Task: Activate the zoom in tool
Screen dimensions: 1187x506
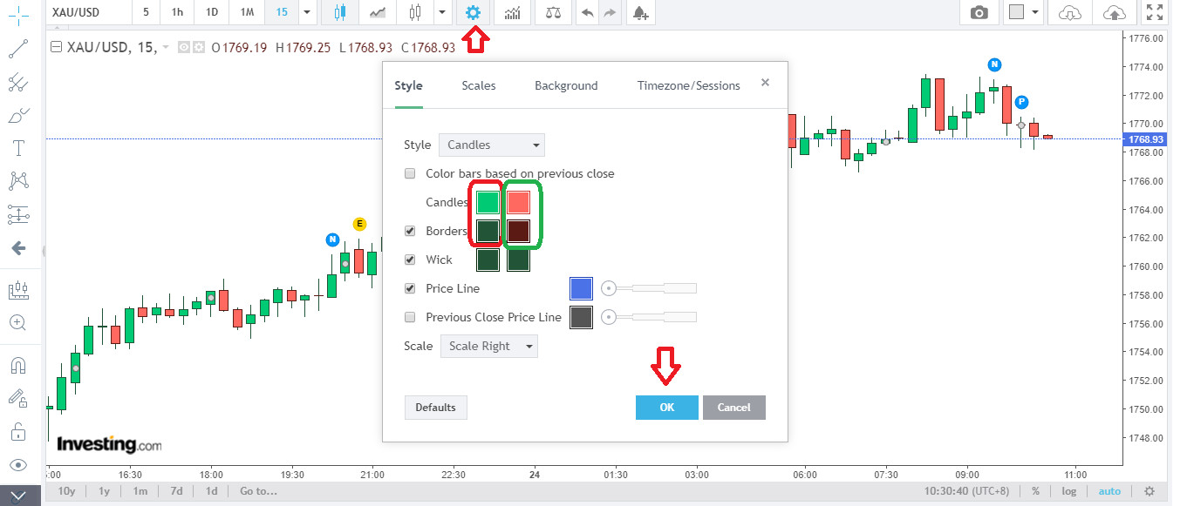Action: 19,322
